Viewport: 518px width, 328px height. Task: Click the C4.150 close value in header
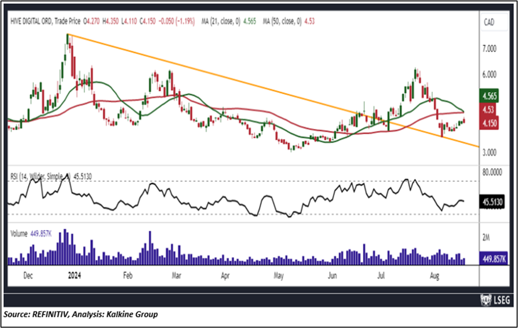point(147,21)
